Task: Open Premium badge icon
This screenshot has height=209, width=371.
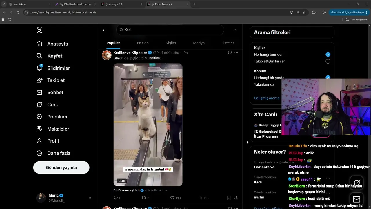Action: [x=39, y=117]
